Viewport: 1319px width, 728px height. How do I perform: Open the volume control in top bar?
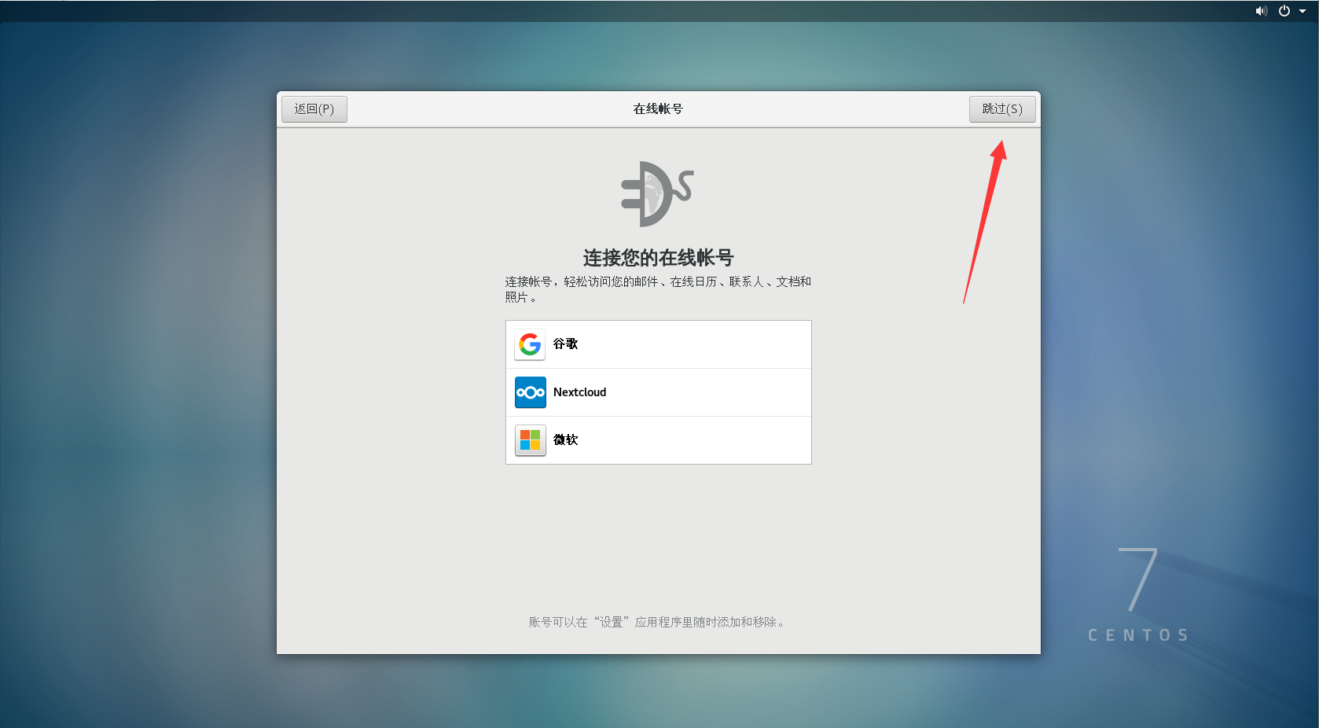(1261, 11)
